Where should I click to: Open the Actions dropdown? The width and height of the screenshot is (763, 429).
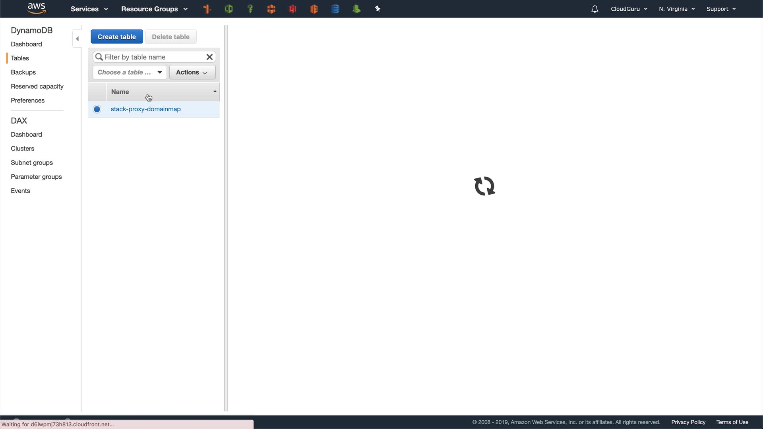pyautogui.click(x=192, y=72)
